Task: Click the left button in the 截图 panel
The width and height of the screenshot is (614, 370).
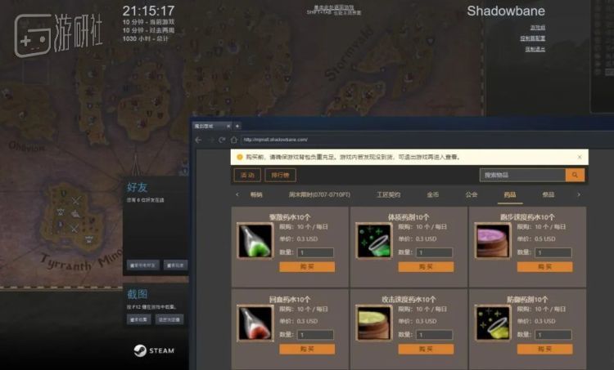Action: click(138, 319)
